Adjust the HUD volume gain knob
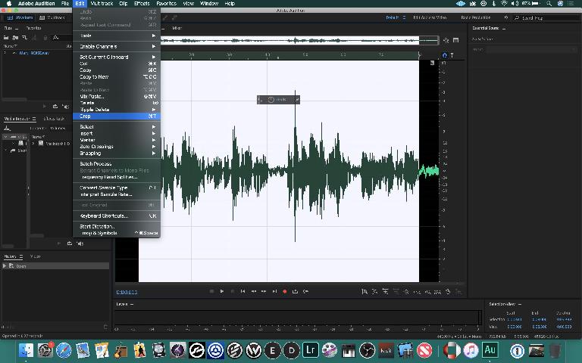The image size is (582, 363). point(271,100)
